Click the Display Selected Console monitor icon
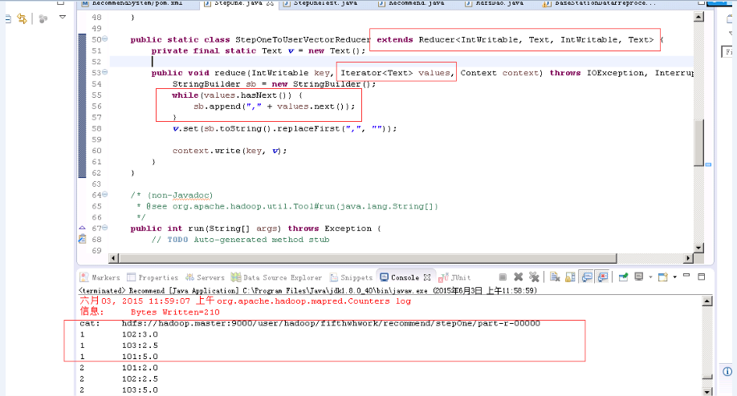The height and width of the screenshot is (396, 737). point(639,277)
